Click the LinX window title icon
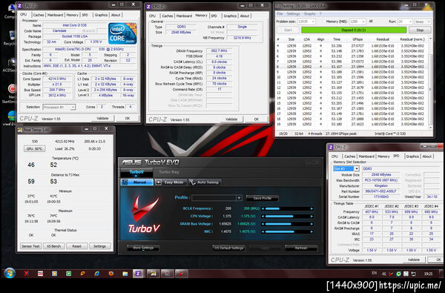 [x=277, y=6]
